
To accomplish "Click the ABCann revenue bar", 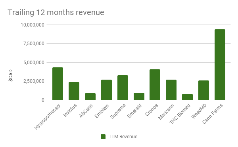I will click(x=90, y=97).
